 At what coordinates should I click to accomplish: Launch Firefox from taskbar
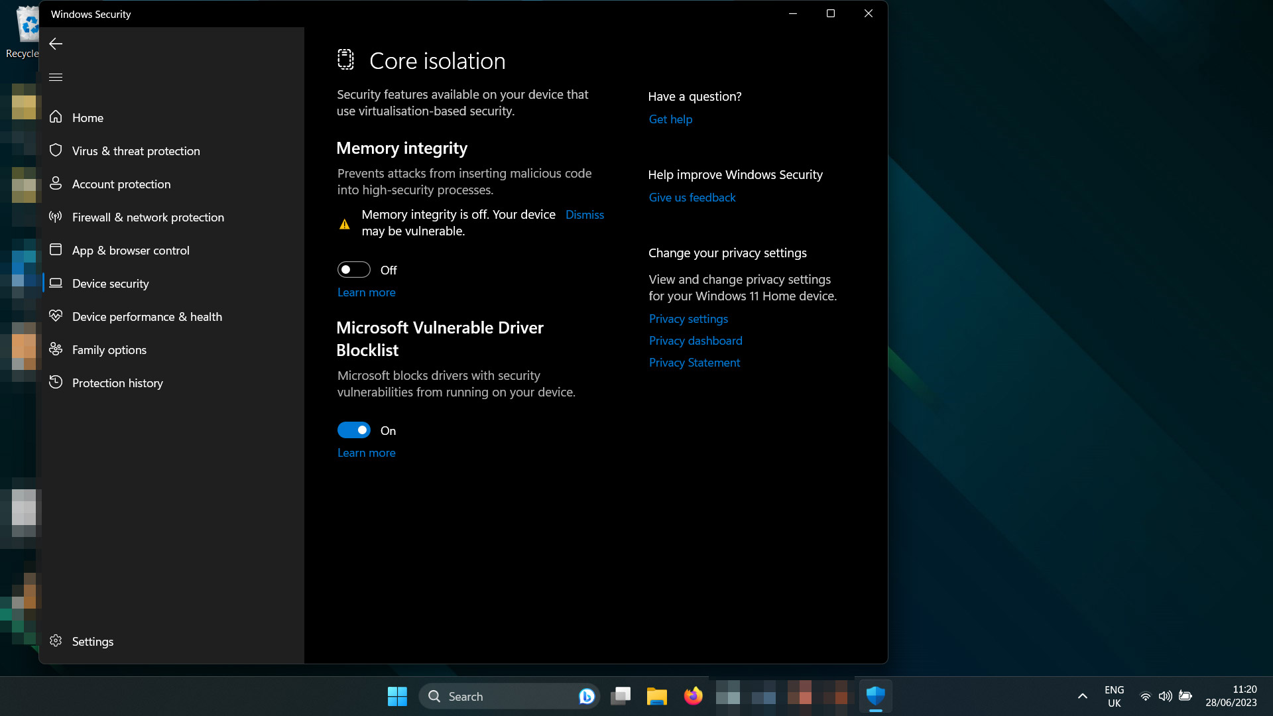(x=693, y=696)
